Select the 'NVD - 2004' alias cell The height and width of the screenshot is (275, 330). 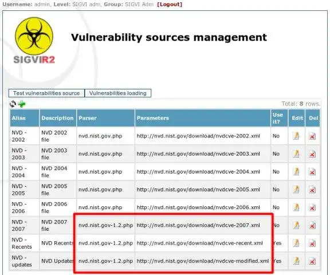[25, 172]
